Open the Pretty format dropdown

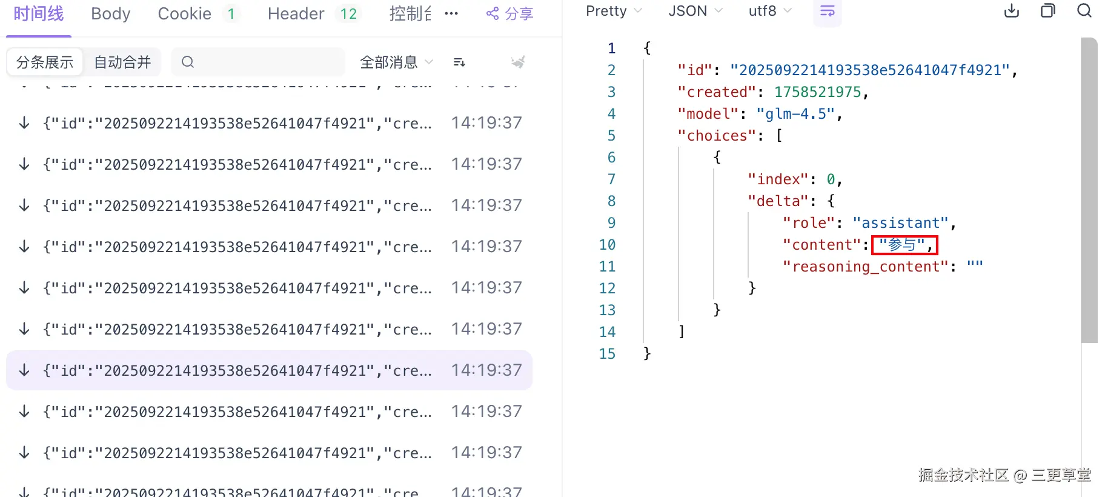(x=614, y=11)
